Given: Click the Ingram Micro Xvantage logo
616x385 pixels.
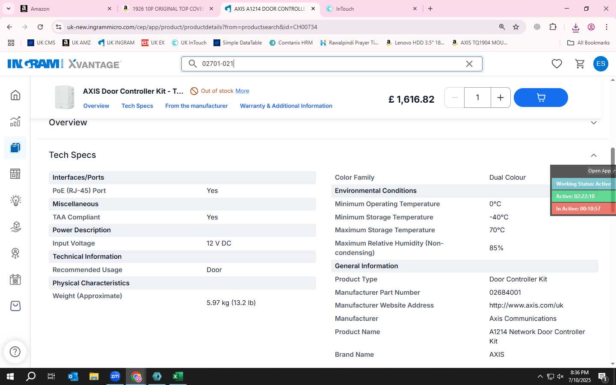Looking at the screenshot, I should pyautogui.click(x=64, y=64).
